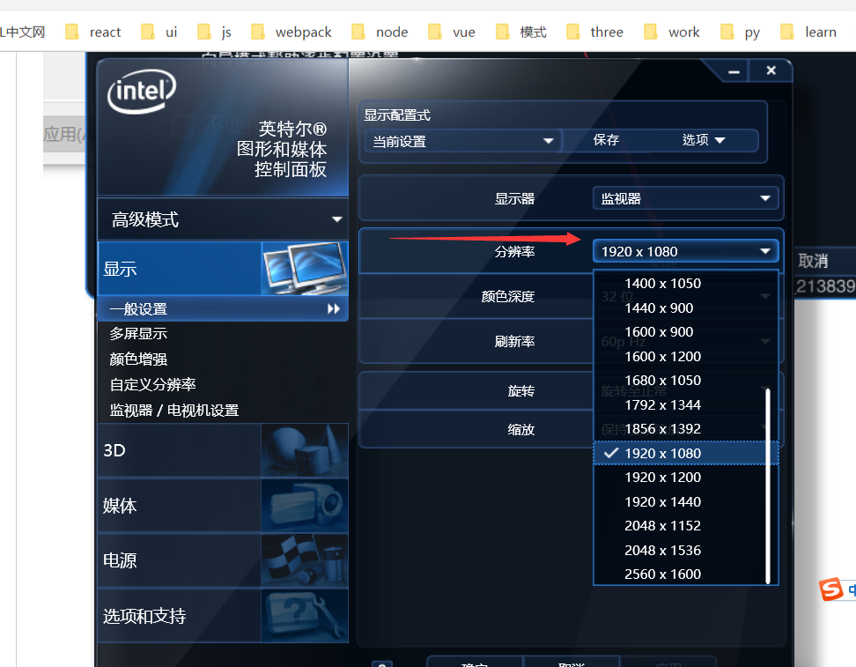
Task: Select the 显示 category
Action: (223, 269)
